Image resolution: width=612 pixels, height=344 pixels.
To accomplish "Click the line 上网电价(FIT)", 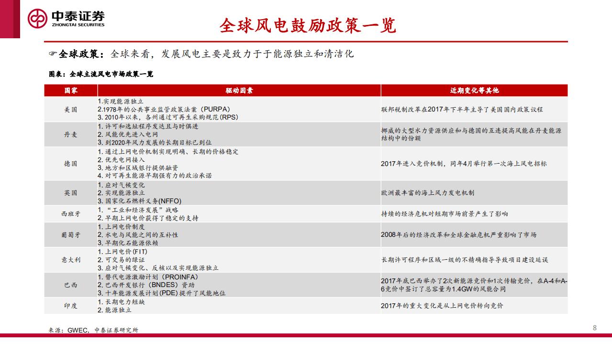I will [122, 252].
